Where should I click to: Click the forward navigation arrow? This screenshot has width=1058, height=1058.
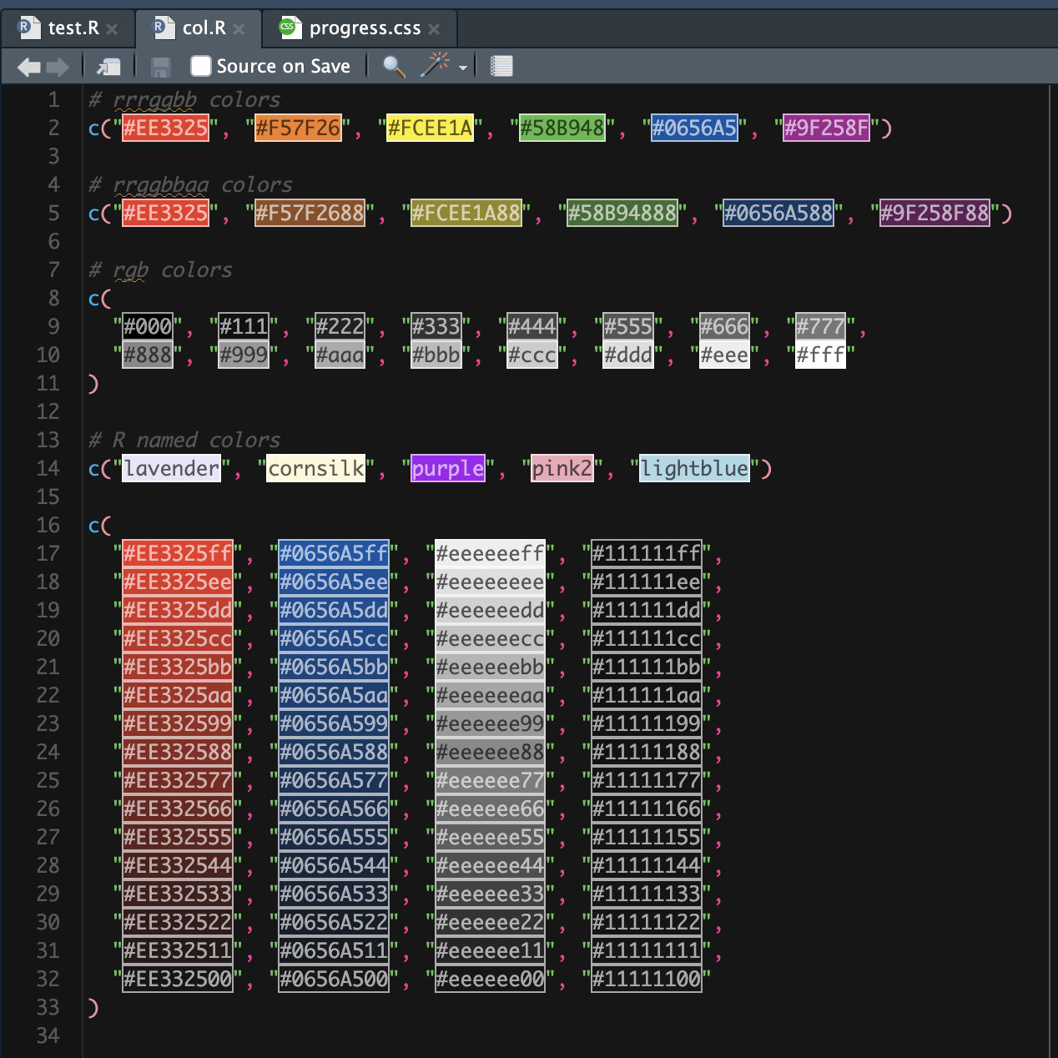point(56,66)
